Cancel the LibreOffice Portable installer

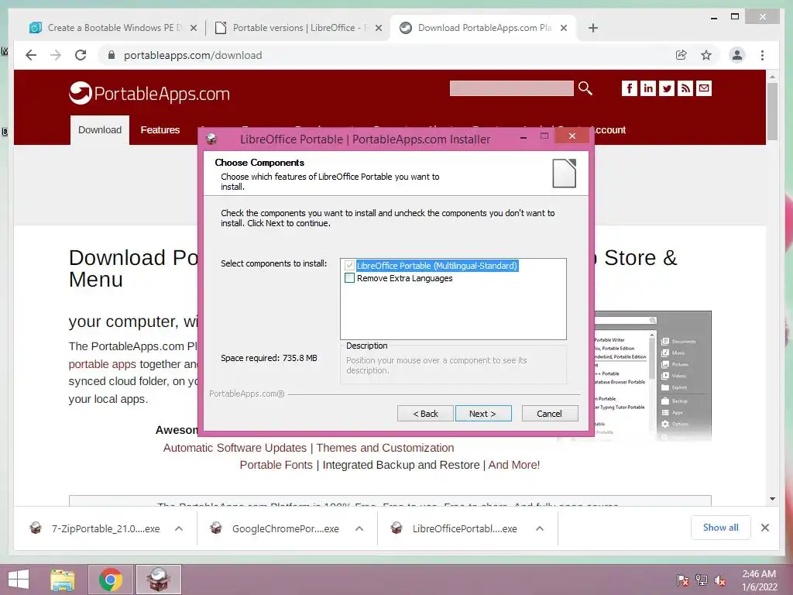(549, 414)
